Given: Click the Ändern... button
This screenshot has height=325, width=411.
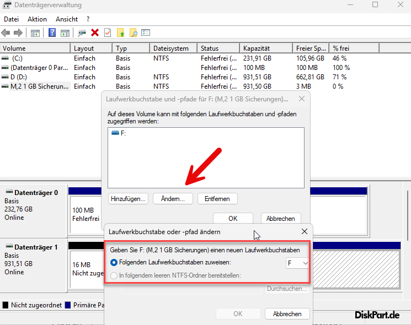Looking at the screenshot, I should [173, 199].
